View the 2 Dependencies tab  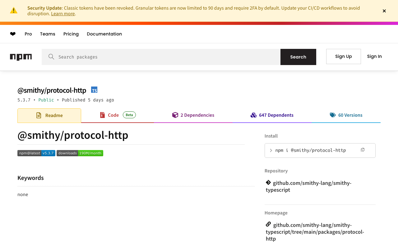(193, 115)
